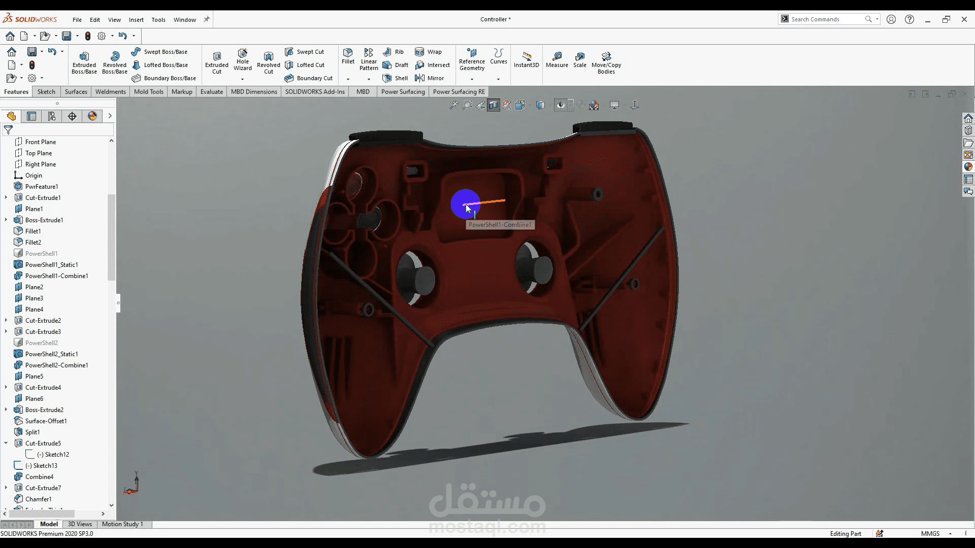Collapse the Cut-Extrude5 feature node
Viewport: 975px width, 548px height.
6,443
